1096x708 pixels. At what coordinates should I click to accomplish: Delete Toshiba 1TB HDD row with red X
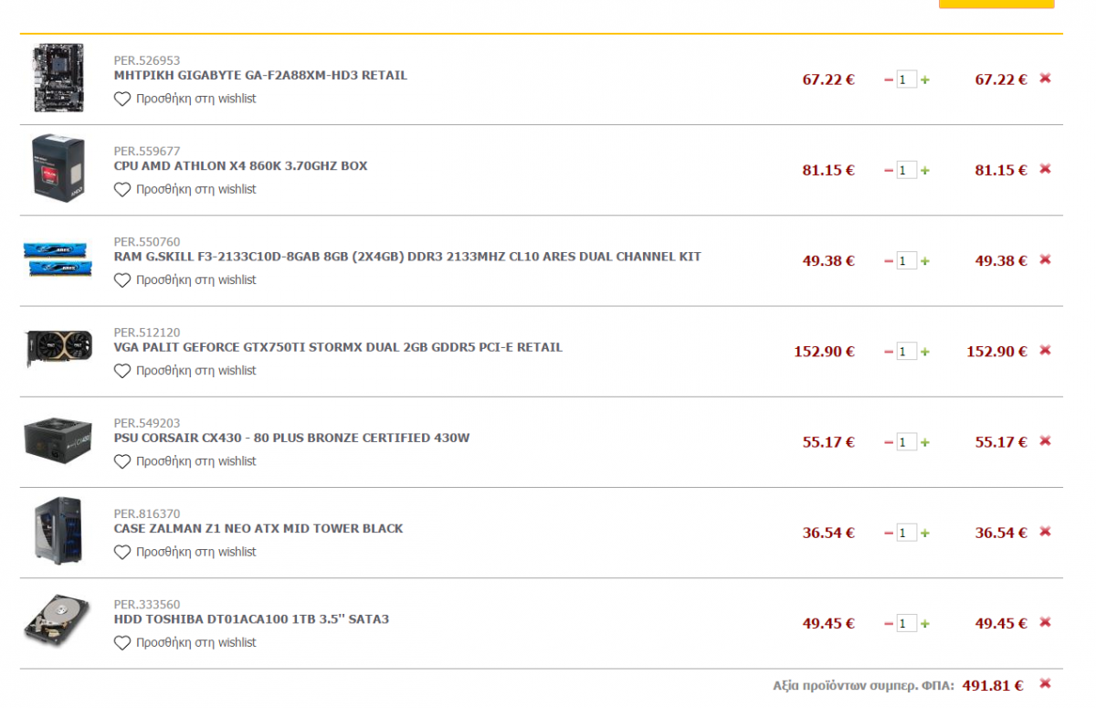point(1045,622)
